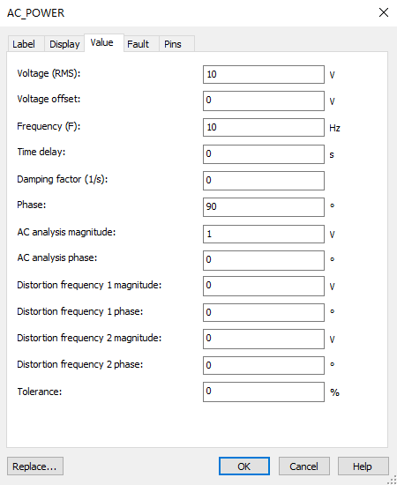397x485 pixels.
Task: Focus Distortion frequency 2 phase field
Action: (x=264, y=365)
